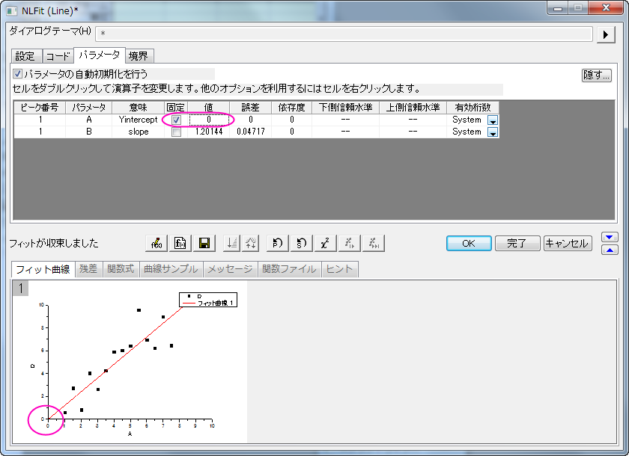Screen dimensions: 629x456
Task: Click the layer 1 icon in preview
Action: pos(21,289)
